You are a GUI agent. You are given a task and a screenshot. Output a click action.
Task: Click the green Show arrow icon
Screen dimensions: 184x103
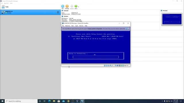click(76, 6)
